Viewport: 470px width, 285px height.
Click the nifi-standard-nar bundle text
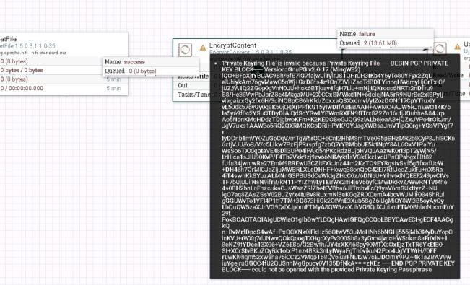33,53
